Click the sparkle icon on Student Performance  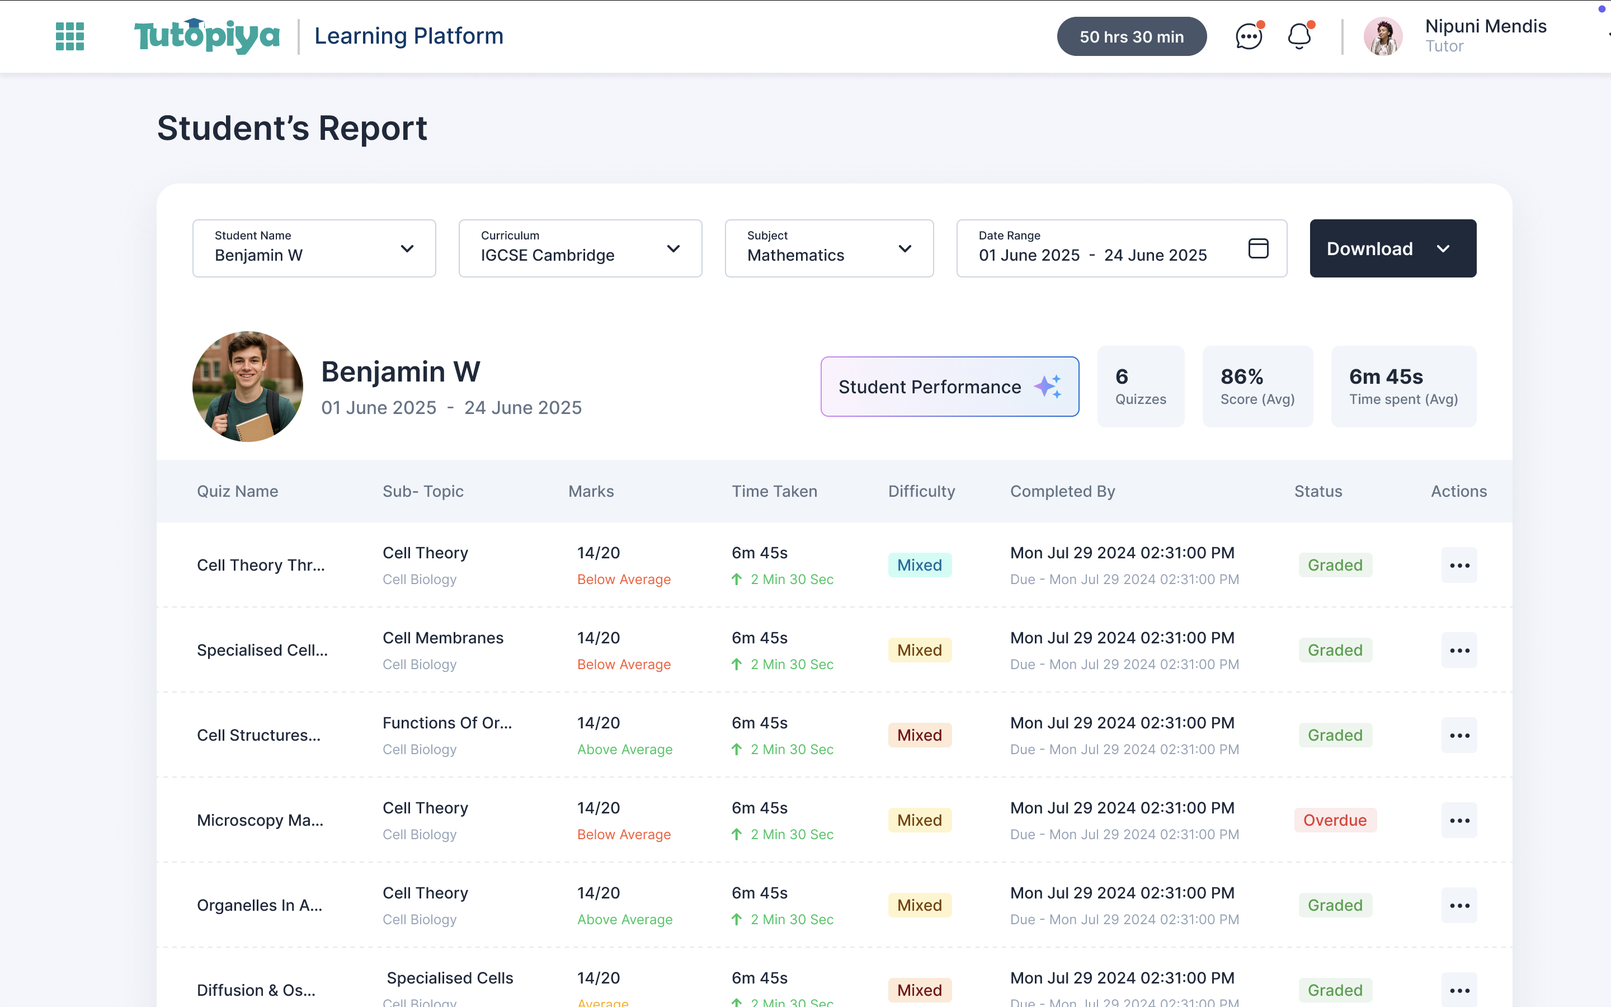[1049, 386]
